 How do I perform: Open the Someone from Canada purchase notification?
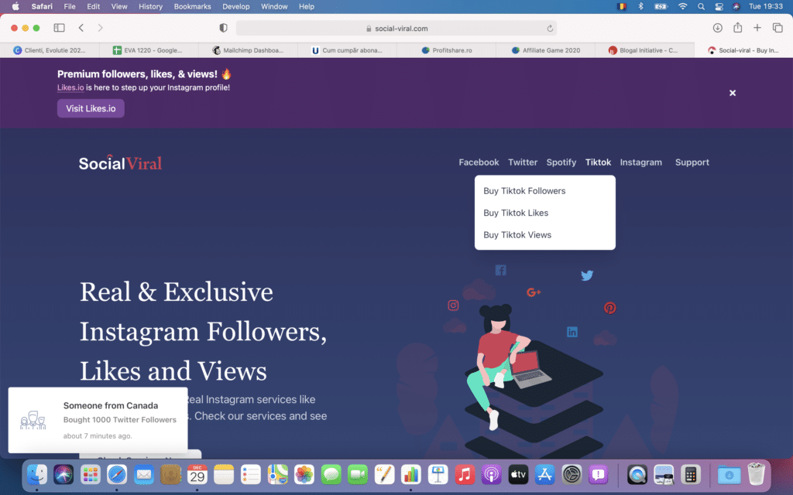point(98,420)
